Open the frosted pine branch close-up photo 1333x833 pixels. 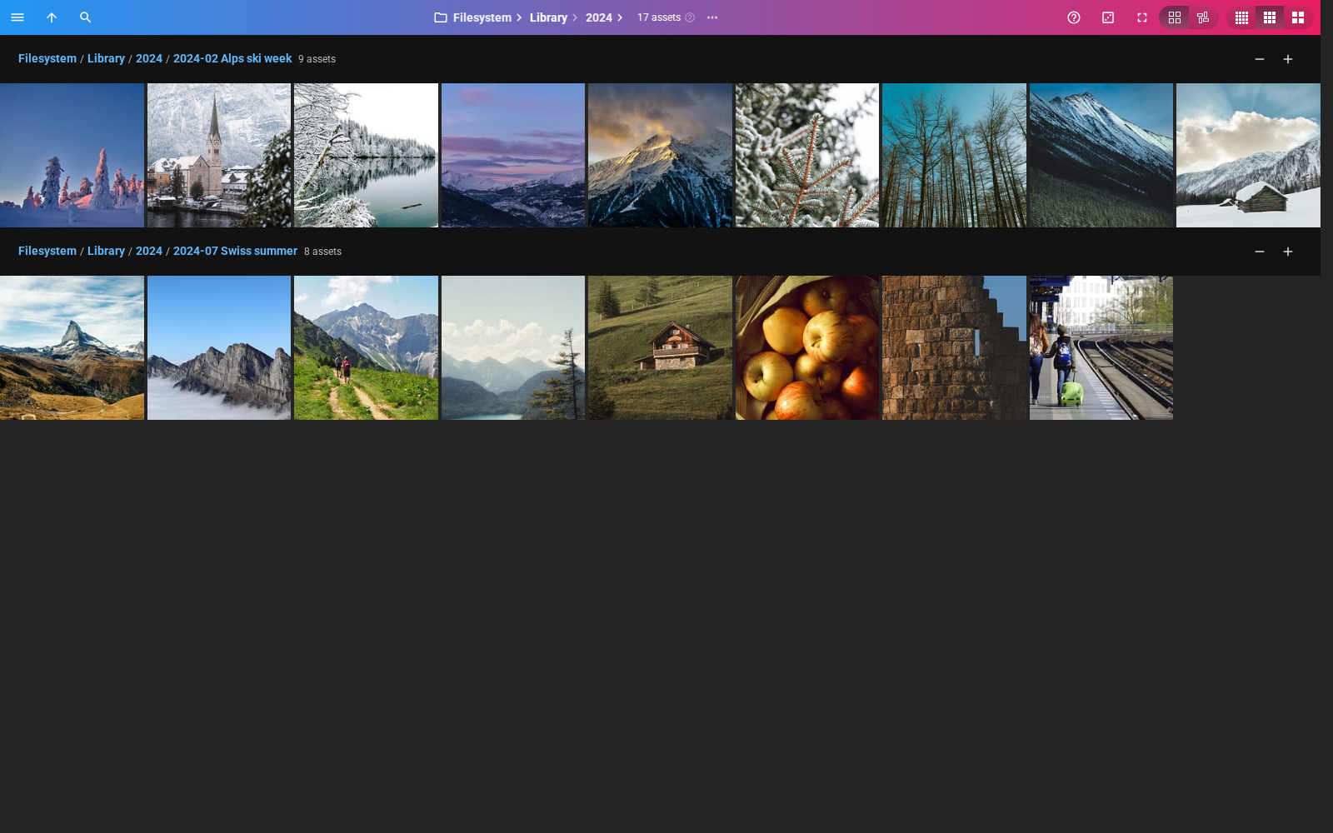tap(807, 155)
